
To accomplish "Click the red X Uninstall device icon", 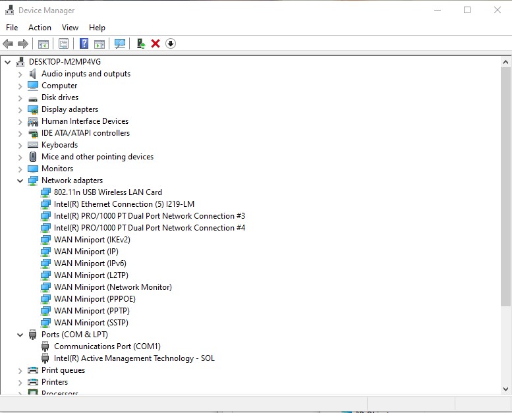I will (156, 43).
